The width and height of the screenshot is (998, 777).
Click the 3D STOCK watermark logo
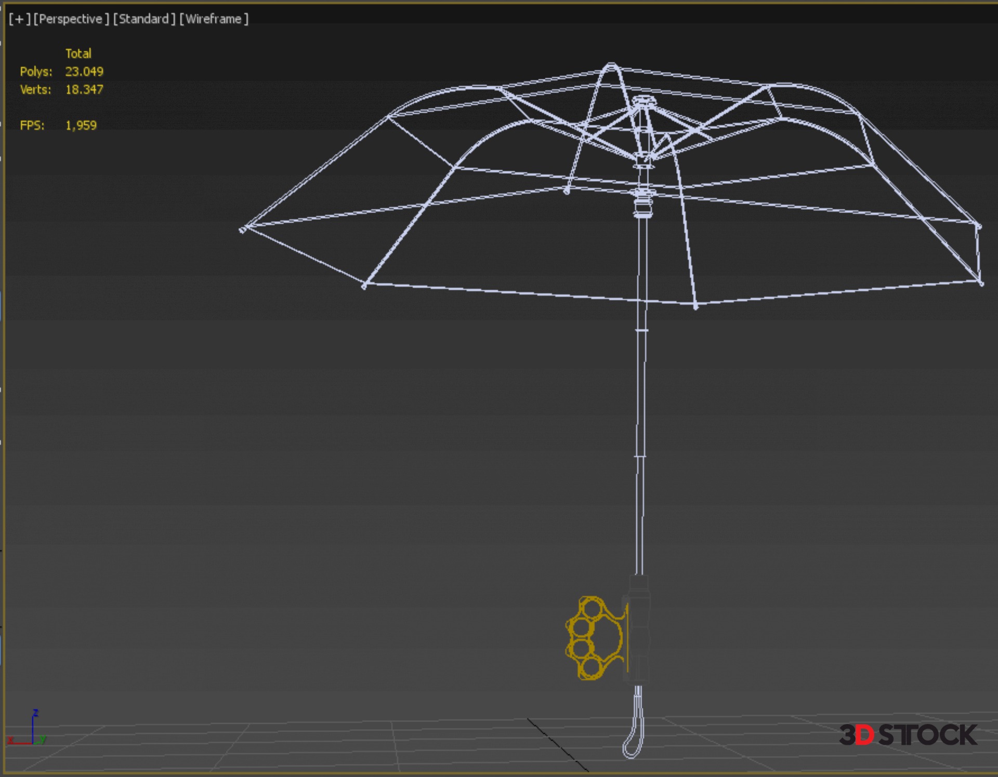click(908, 735)
